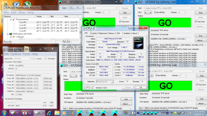The image size is (207, 116).
Task: Open Priority dropdown in the CPU 3 SP2004 window
Action: click(x=184, y=13)
